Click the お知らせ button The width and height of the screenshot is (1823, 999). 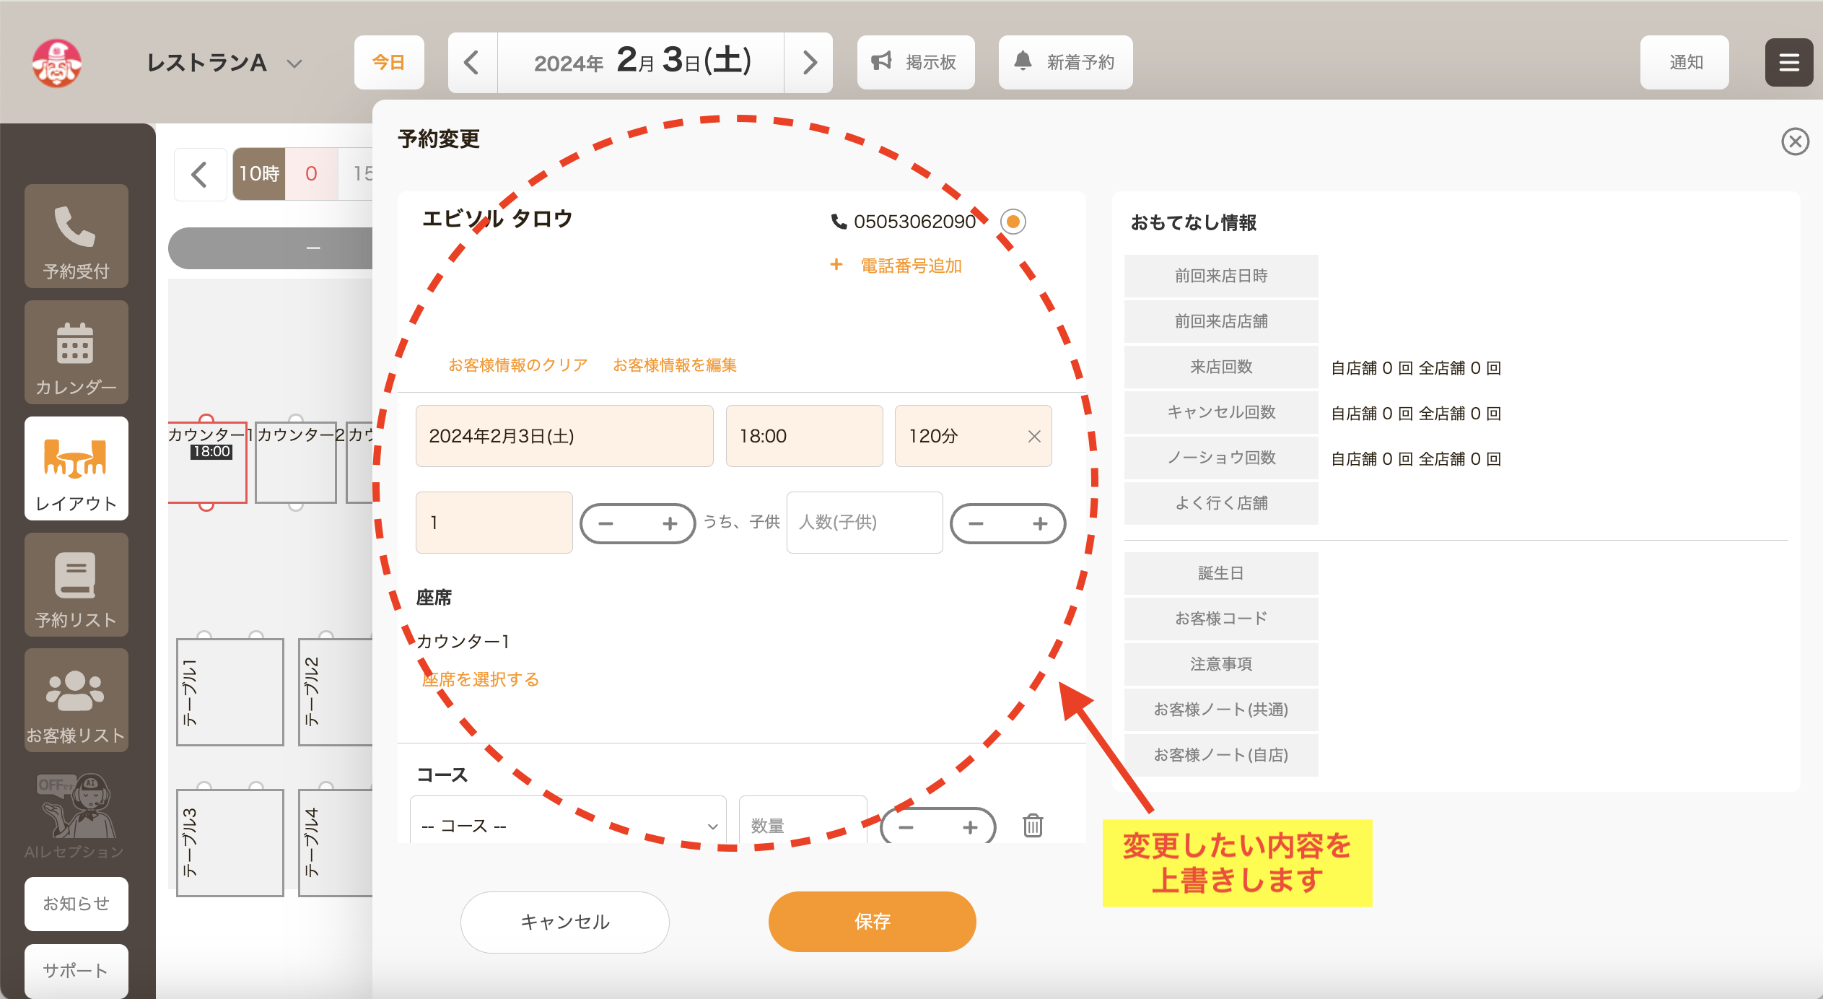click(76, 904)
